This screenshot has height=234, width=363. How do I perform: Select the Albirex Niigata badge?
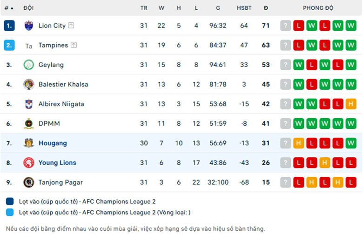(x=29, y=104)
